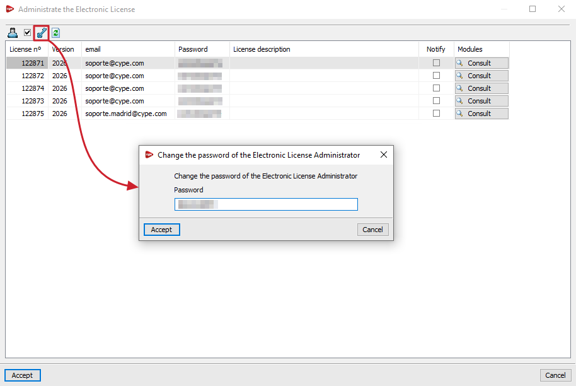Screen dimensions: 576x386
Task: Click password cell of license 122871
Action: (202, 63)
